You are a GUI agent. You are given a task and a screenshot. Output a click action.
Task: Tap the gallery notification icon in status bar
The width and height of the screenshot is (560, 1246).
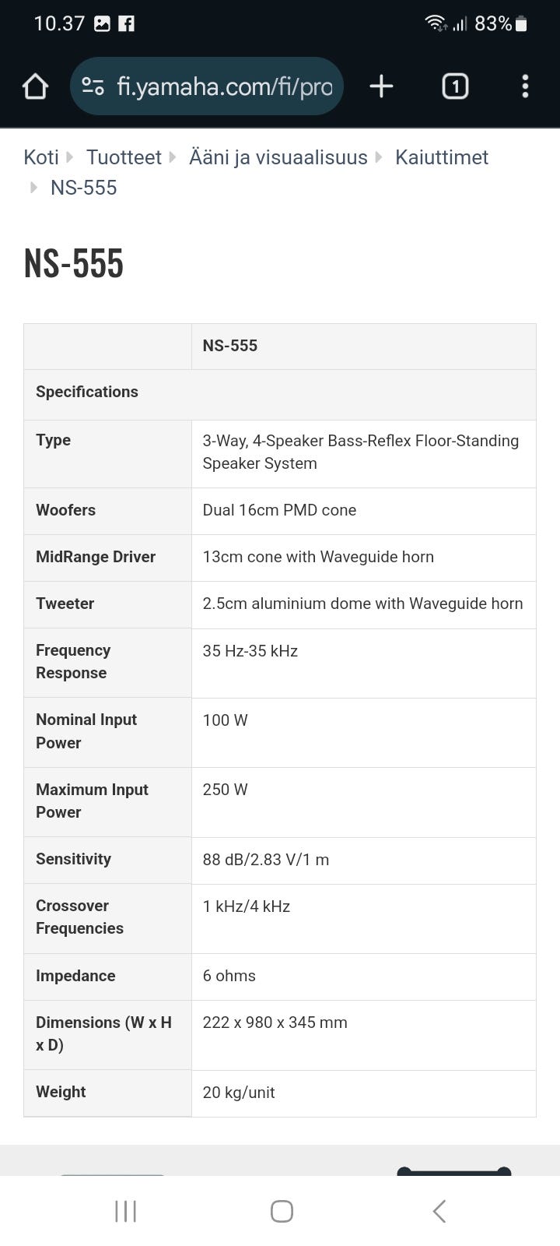(102, 24)
